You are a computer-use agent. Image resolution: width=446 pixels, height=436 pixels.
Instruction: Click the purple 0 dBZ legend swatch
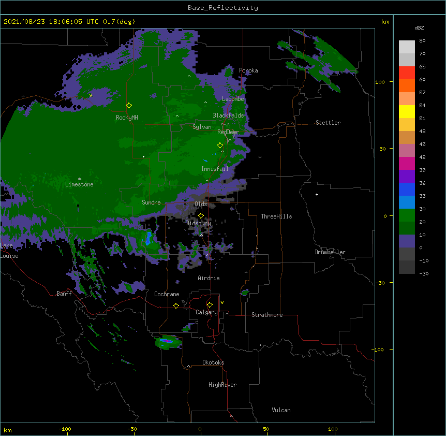(x=407, y=241)
